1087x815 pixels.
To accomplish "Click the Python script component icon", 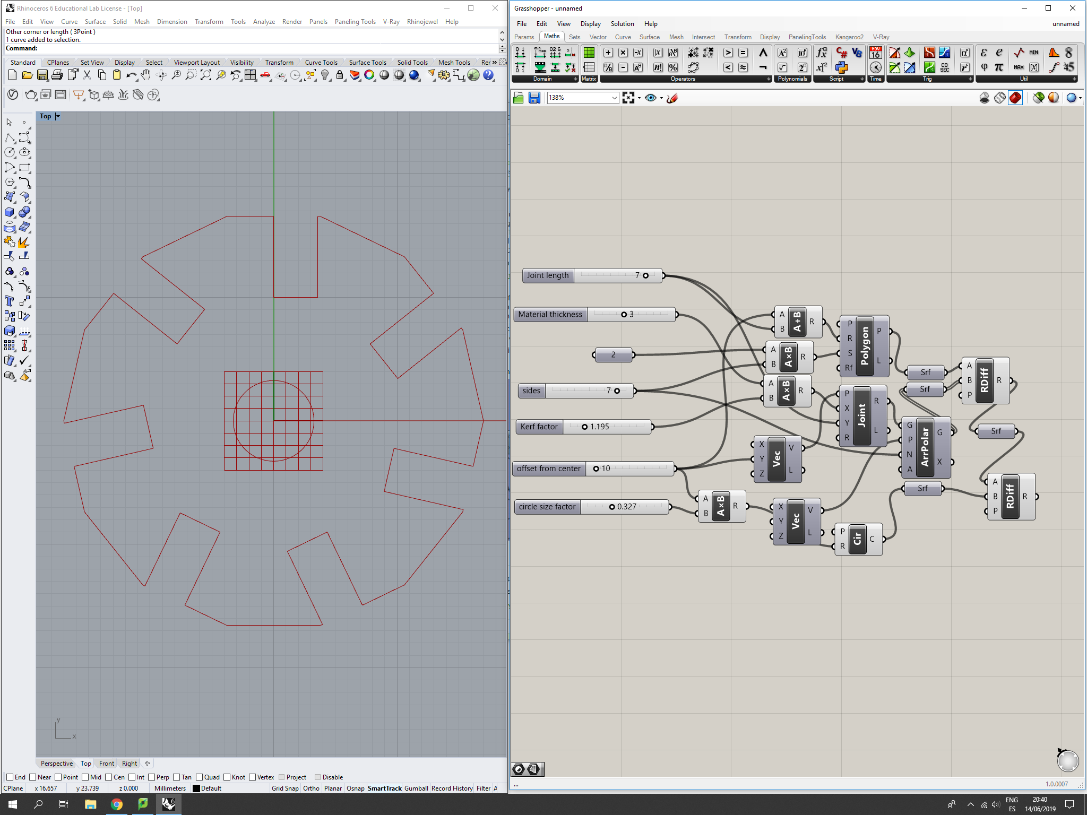I will point(842,67).
